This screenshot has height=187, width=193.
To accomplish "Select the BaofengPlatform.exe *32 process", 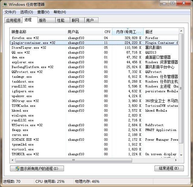I will coord(94,67).
